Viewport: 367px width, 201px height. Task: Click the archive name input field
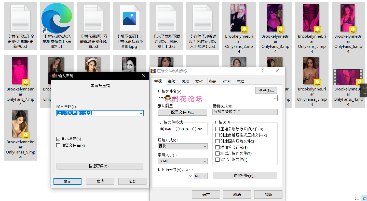pyautogui.click(x=216, y=98)
